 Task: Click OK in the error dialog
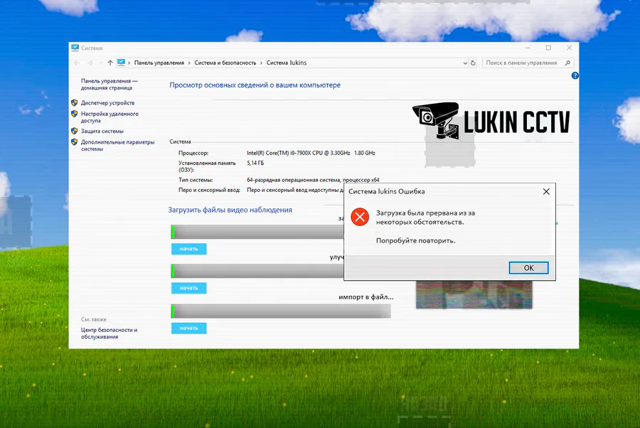[528, 267]
